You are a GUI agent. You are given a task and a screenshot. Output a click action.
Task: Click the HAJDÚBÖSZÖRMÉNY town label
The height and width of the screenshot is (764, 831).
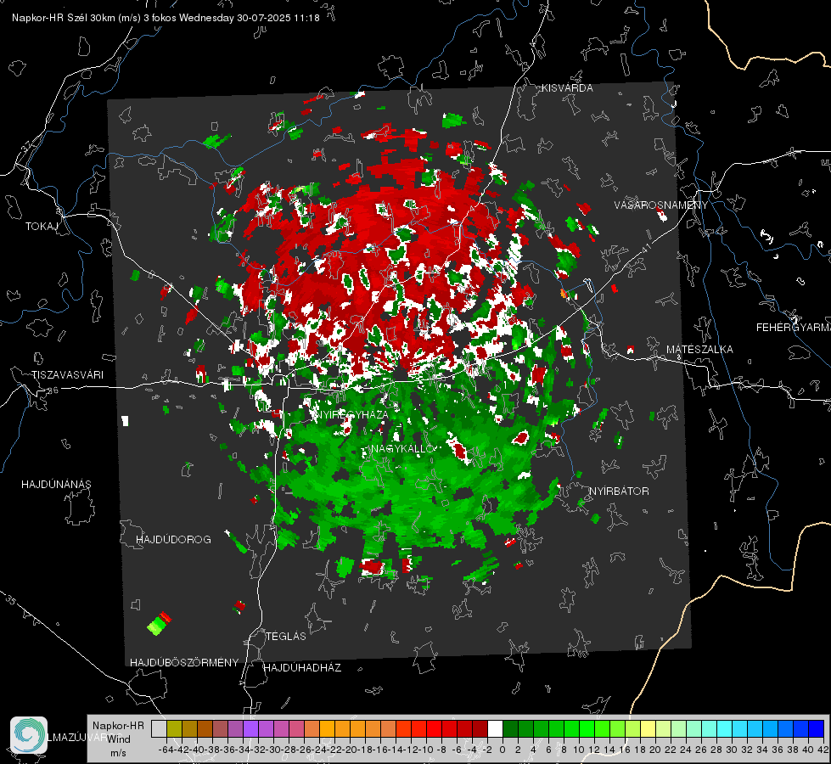point(184,663)
